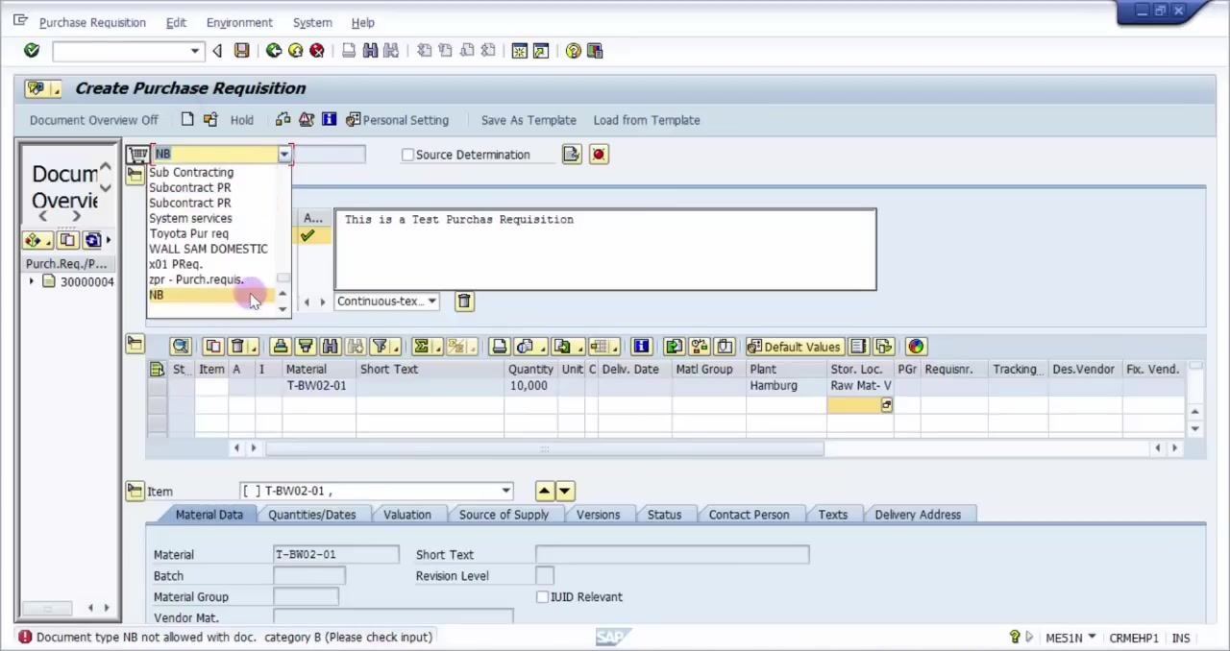Click the Details magnifier icon in item toolbar
The width and height of the screenshot is (1230, 651).
click(181, 347)
